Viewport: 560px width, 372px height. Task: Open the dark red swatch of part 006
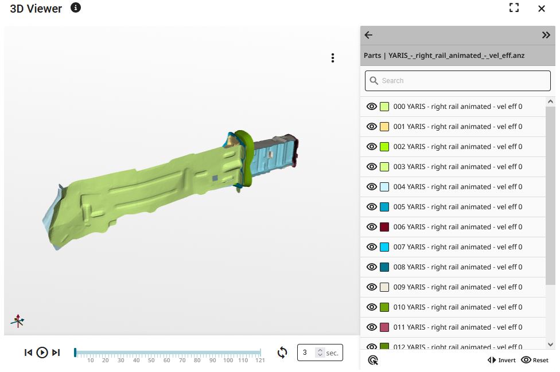pyautogui.click(x=384, y=227)
